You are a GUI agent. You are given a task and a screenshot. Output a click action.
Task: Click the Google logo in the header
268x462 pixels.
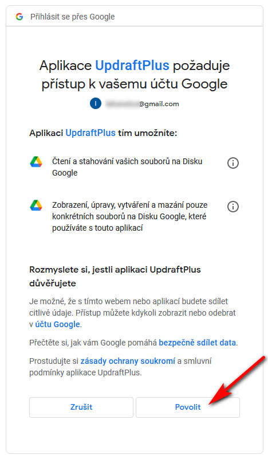[x=19, y=17]
